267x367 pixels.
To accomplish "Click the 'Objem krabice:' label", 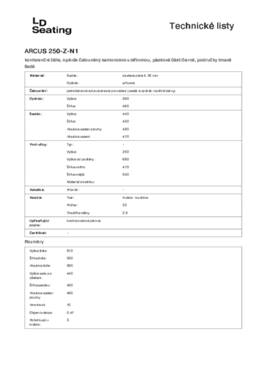I will click(41, 313).
